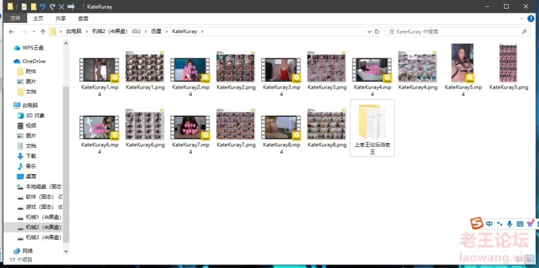Select the file KateKuray3.mp4
The image size is (539, 268).
pos(281,77)
